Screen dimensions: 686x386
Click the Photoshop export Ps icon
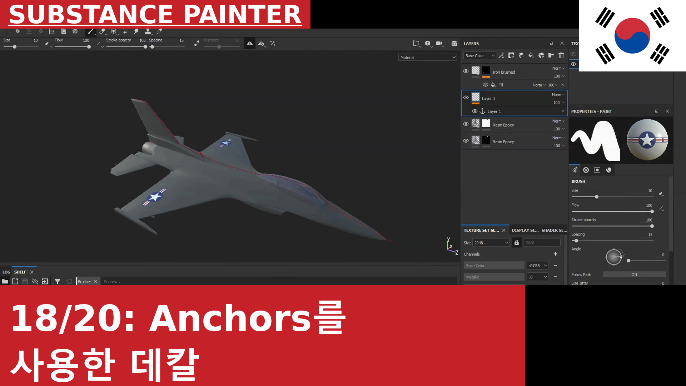52,31
